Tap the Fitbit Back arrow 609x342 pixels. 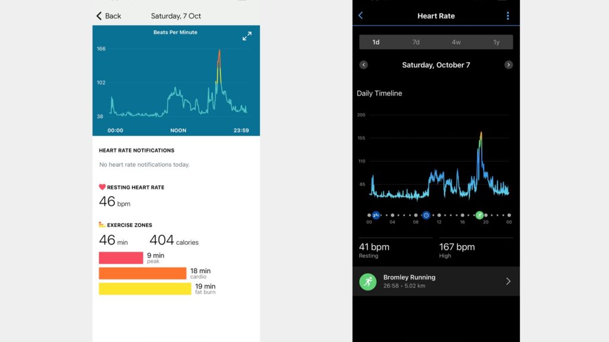coord(100,16)
